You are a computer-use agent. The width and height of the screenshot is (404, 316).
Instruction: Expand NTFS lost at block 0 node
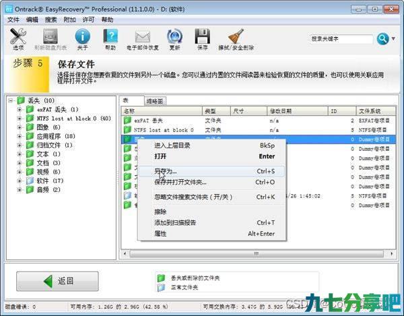19,119
